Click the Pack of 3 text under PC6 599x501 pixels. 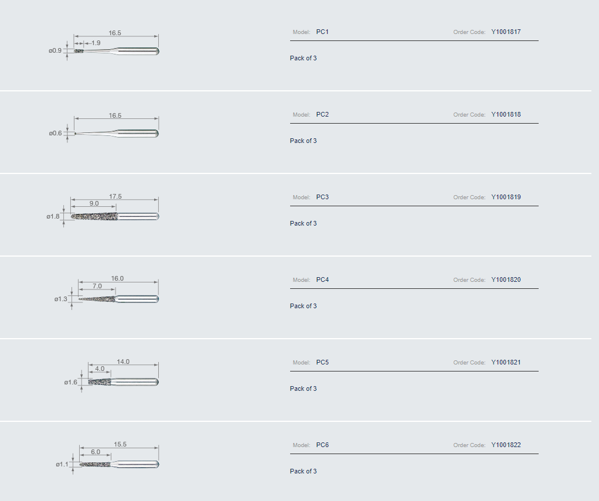tap(304, 471)
